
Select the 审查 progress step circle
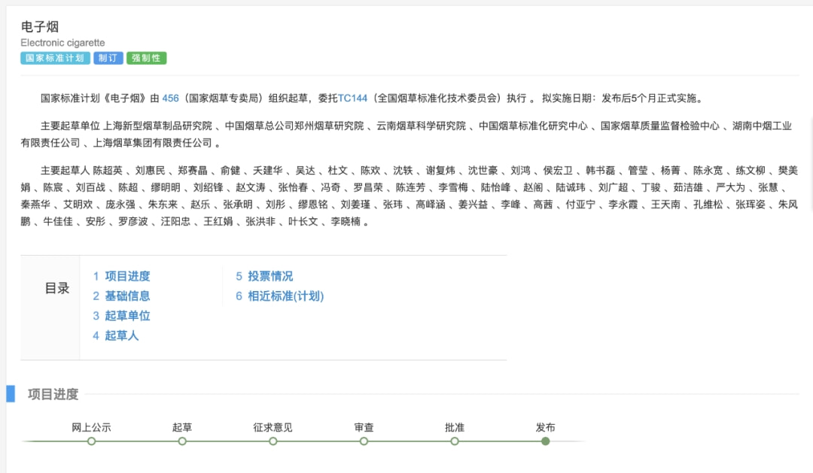pos(364,441)
